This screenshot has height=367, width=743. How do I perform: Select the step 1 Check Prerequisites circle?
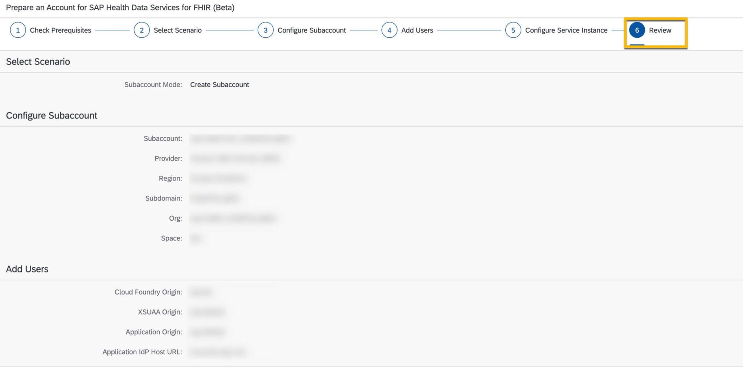click(x=18, y=30)
